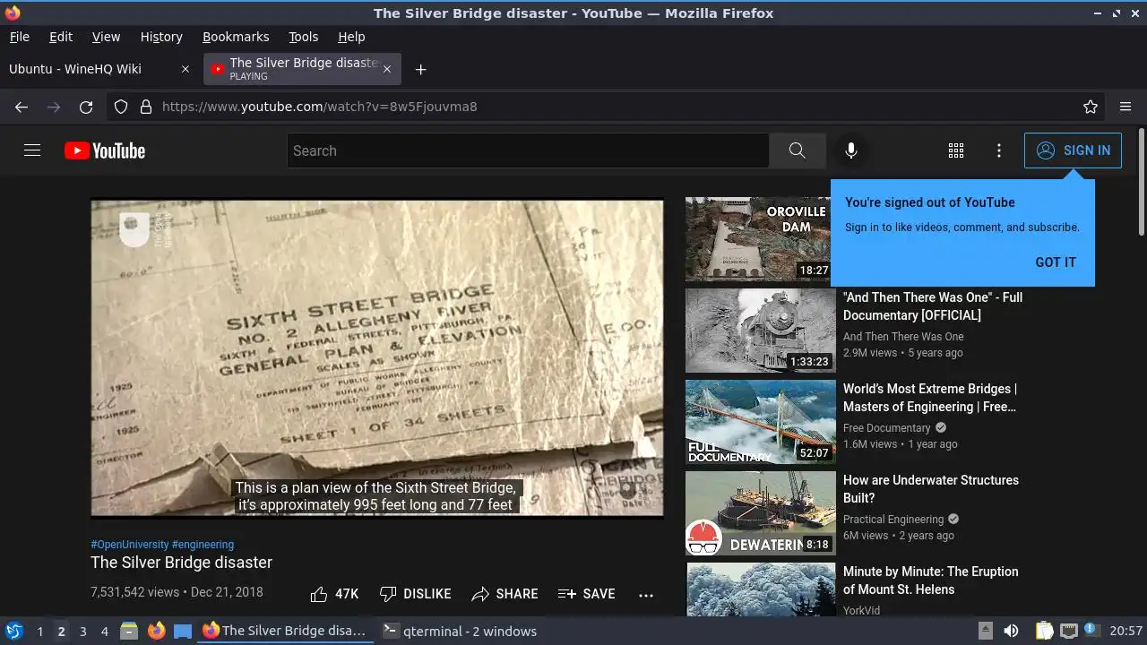Image resolution: width=1147 pixels, height=645 pixels.
Task: Bookmark this page with the star icon
Action: click(1091, 107)
